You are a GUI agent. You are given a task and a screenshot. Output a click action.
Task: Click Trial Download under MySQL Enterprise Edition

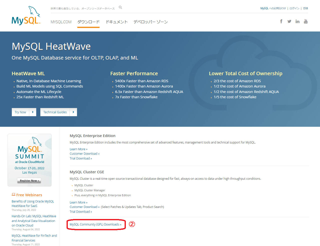(81, 158)
